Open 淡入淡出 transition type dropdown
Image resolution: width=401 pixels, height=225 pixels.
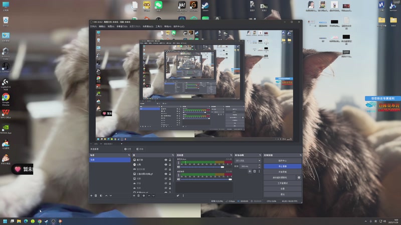pos(248,160)
